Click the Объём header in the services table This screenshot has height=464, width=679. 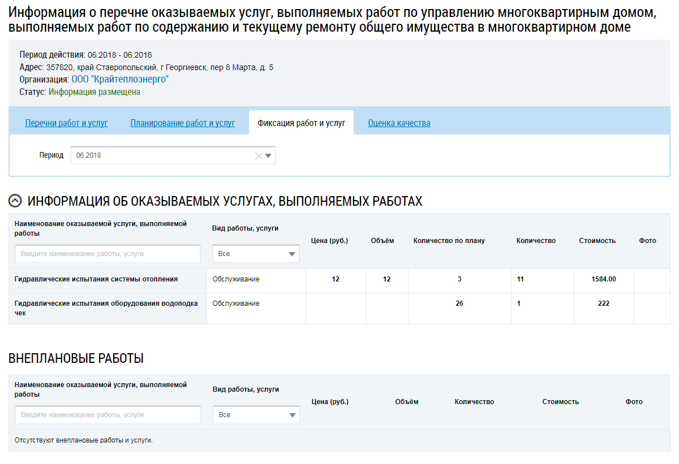[382, 241]
